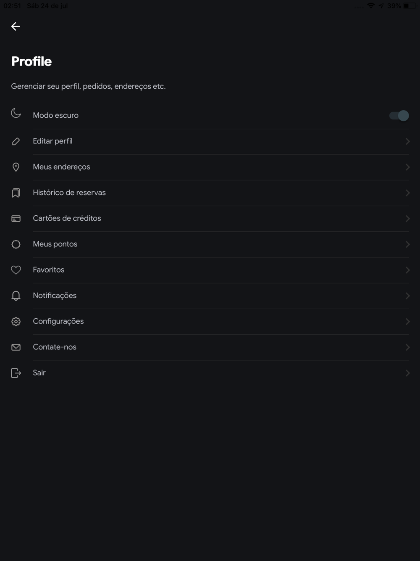
Task: Click the crescent moon dark mode icon
Action: coord(16,113)
